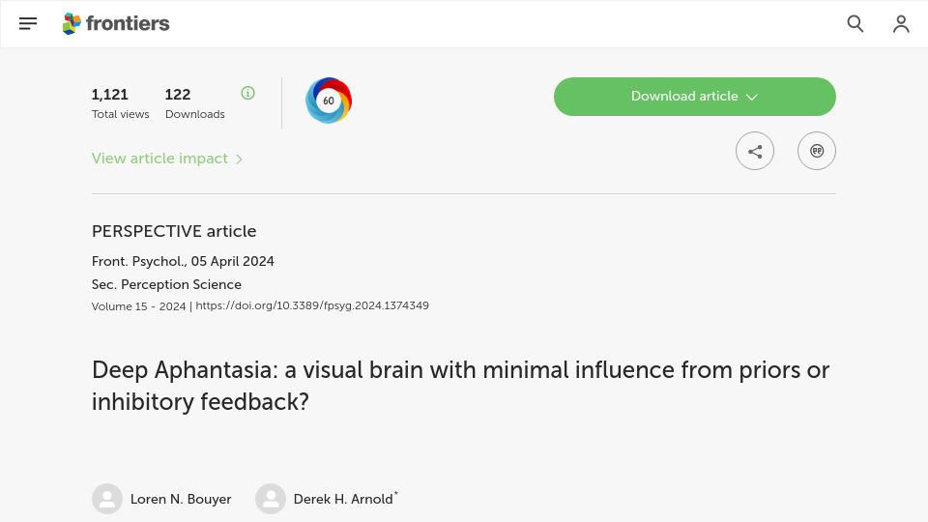
Task: Open the DOI link 10.3389/fpsyg.2024.1374349
Action: pyautogui.click(x=312, y=305)
